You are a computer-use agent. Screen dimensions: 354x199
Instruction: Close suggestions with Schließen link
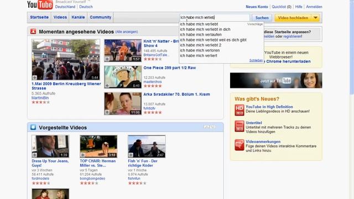[256, 60]
